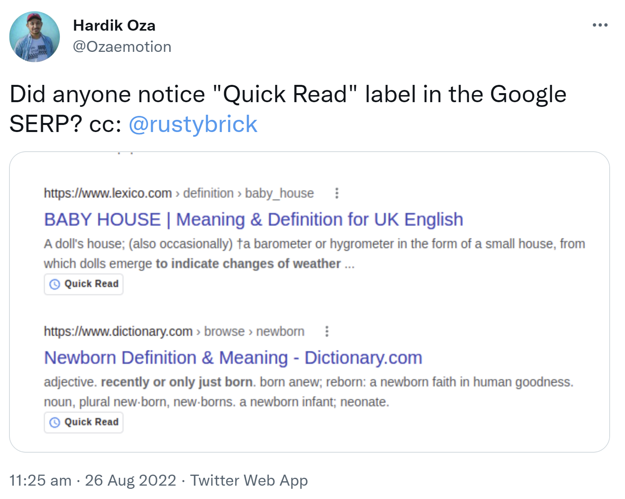Expand the newborn breadcrumb chevron

click(x=250, y=331)
